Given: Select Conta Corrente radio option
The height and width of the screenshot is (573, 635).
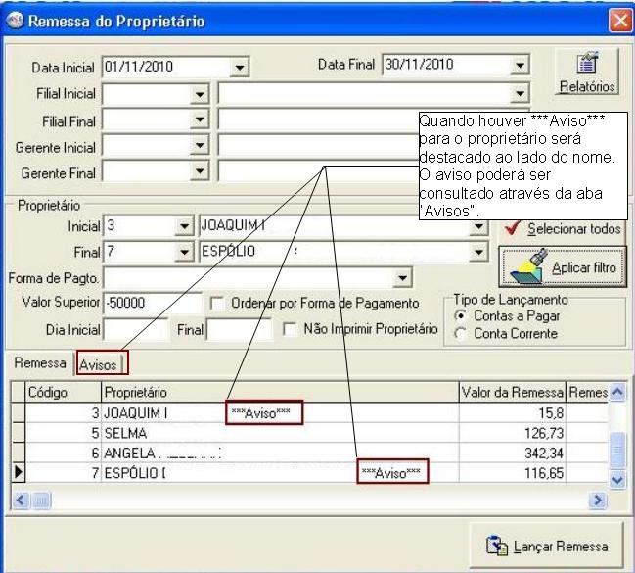Looking at the screenshot, I should (462, 334).
